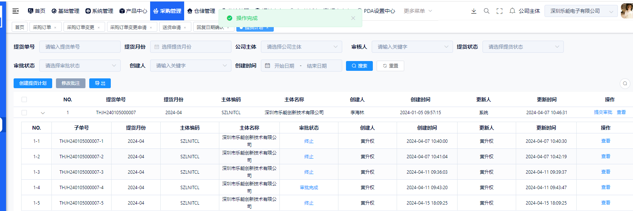Collapse the THJH240105000007 row expander

click(x=43, y=113)
